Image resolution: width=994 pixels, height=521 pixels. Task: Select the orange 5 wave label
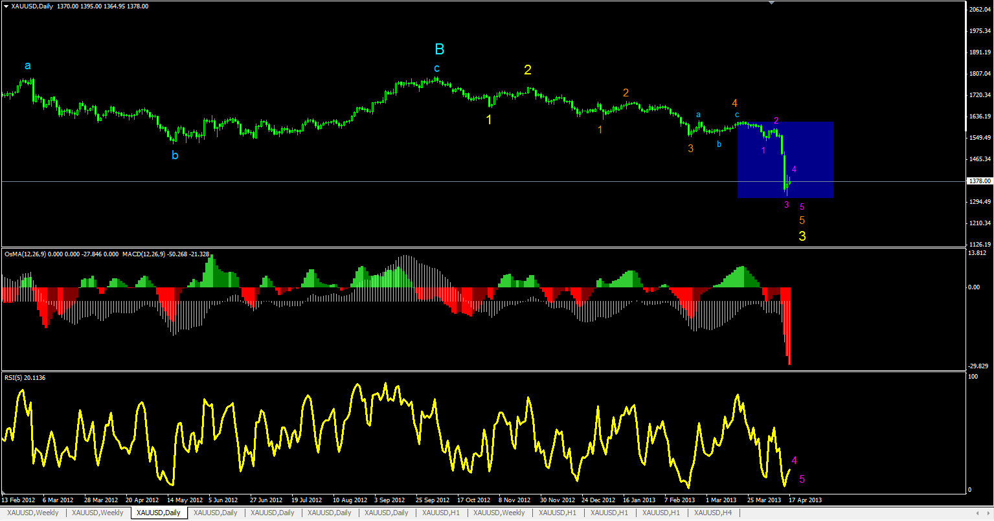[802, 221]
